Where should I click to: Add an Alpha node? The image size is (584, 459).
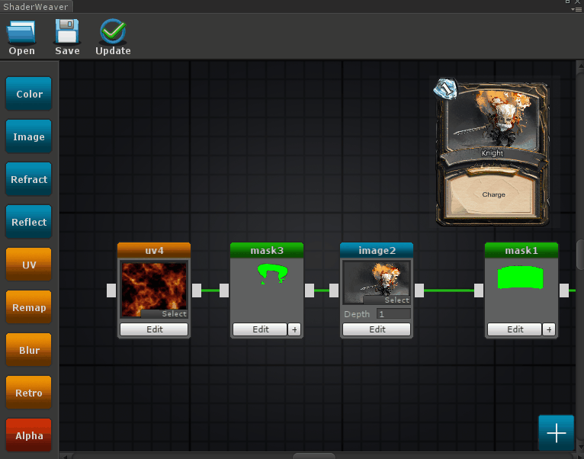coord(29,435)
